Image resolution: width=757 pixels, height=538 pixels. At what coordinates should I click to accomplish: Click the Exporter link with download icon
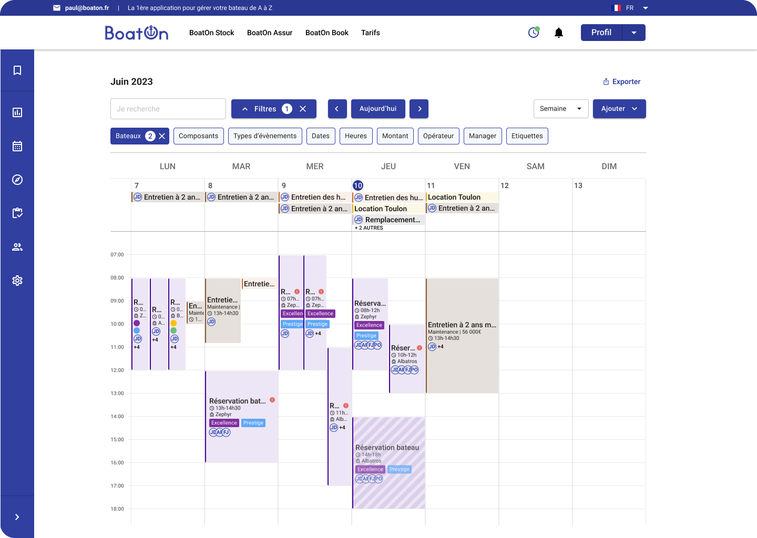[x=621, y=81]
